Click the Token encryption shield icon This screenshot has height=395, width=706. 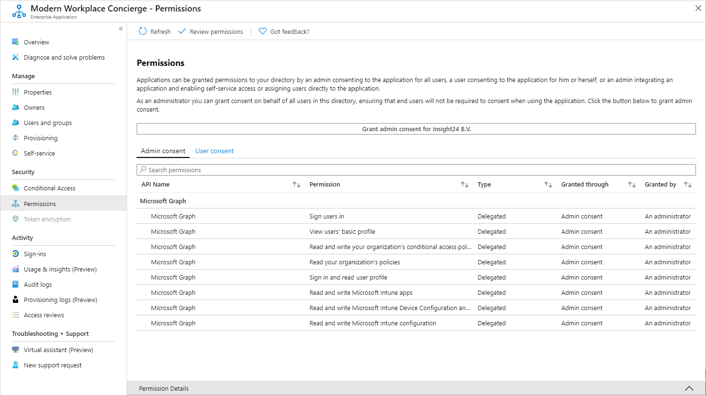(15, 219)
